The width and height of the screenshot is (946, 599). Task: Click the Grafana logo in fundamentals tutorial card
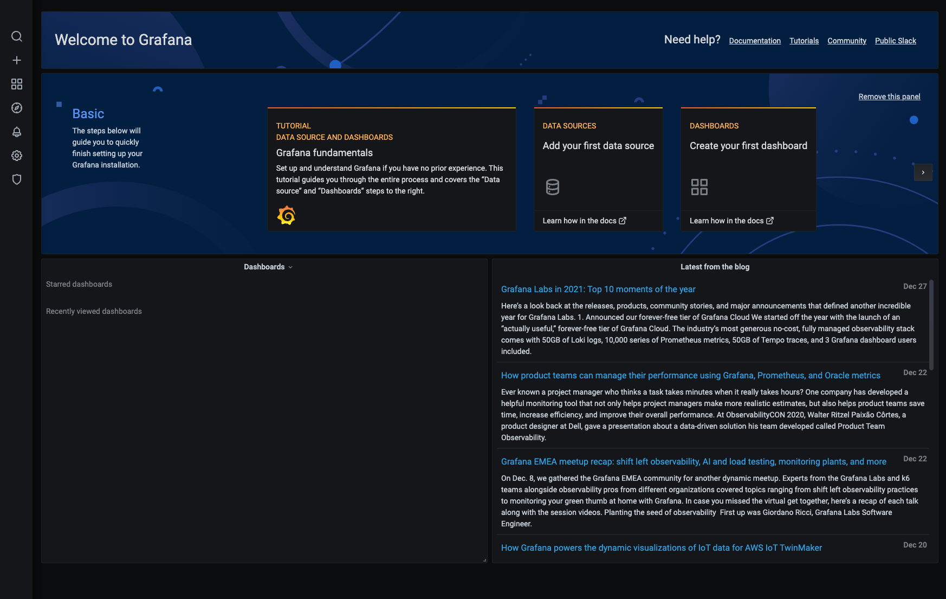tap(286, 216)
